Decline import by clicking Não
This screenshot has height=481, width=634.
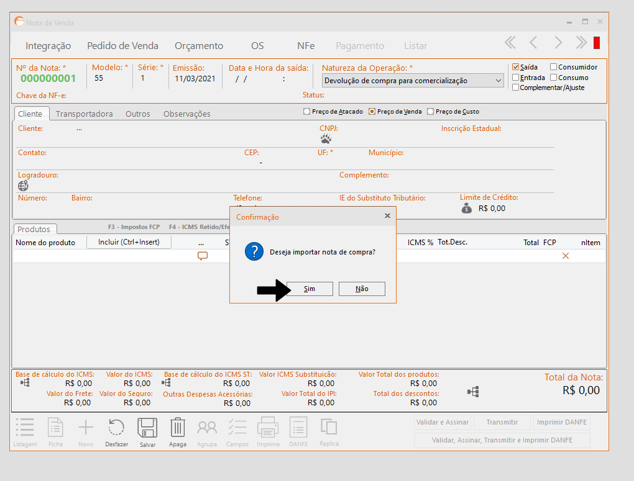[362, 289]
